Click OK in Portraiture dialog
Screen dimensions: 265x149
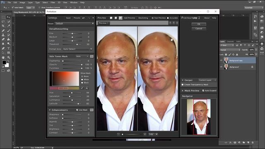point(199,24)
